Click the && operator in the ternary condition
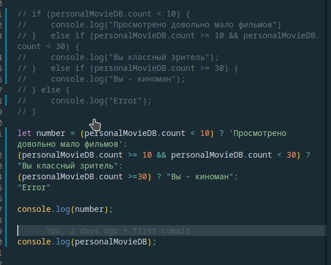Viewport: 331px width, 265px height. click(161, 155)
